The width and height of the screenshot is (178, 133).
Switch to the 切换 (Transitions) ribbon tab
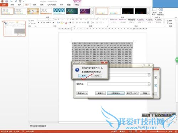tap(34, 5)
